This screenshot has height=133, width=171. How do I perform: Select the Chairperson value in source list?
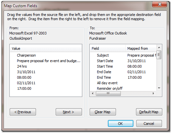(x=26, y=55)
